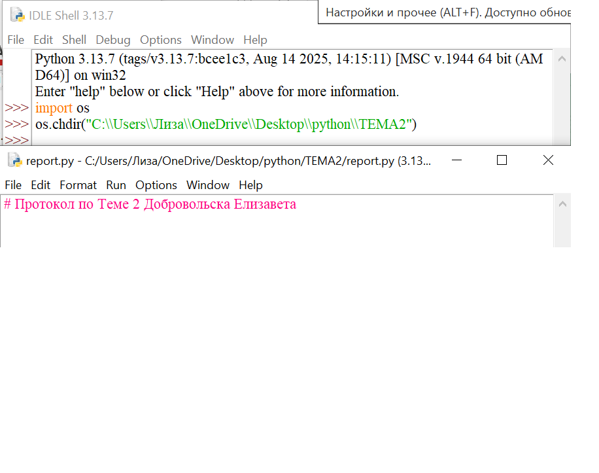Open Options menu in the IDLE Shell window

pyautogui.click(x=160, y=40)
